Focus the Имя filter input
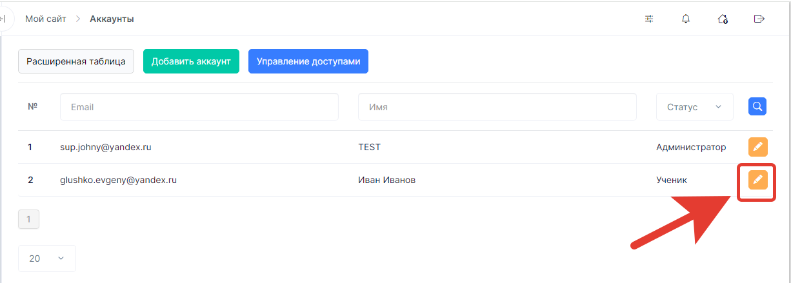 pos(497,107)
